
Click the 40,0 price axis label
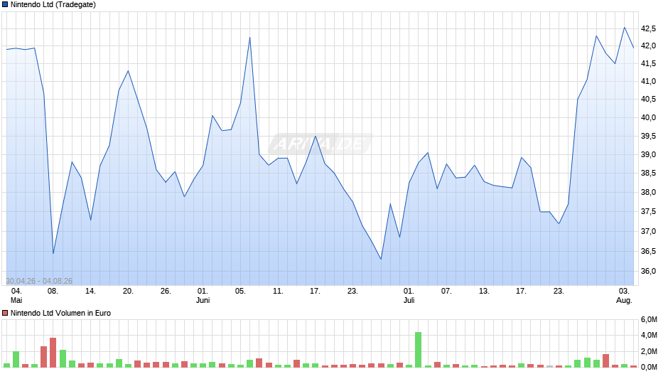coord(648,117)
